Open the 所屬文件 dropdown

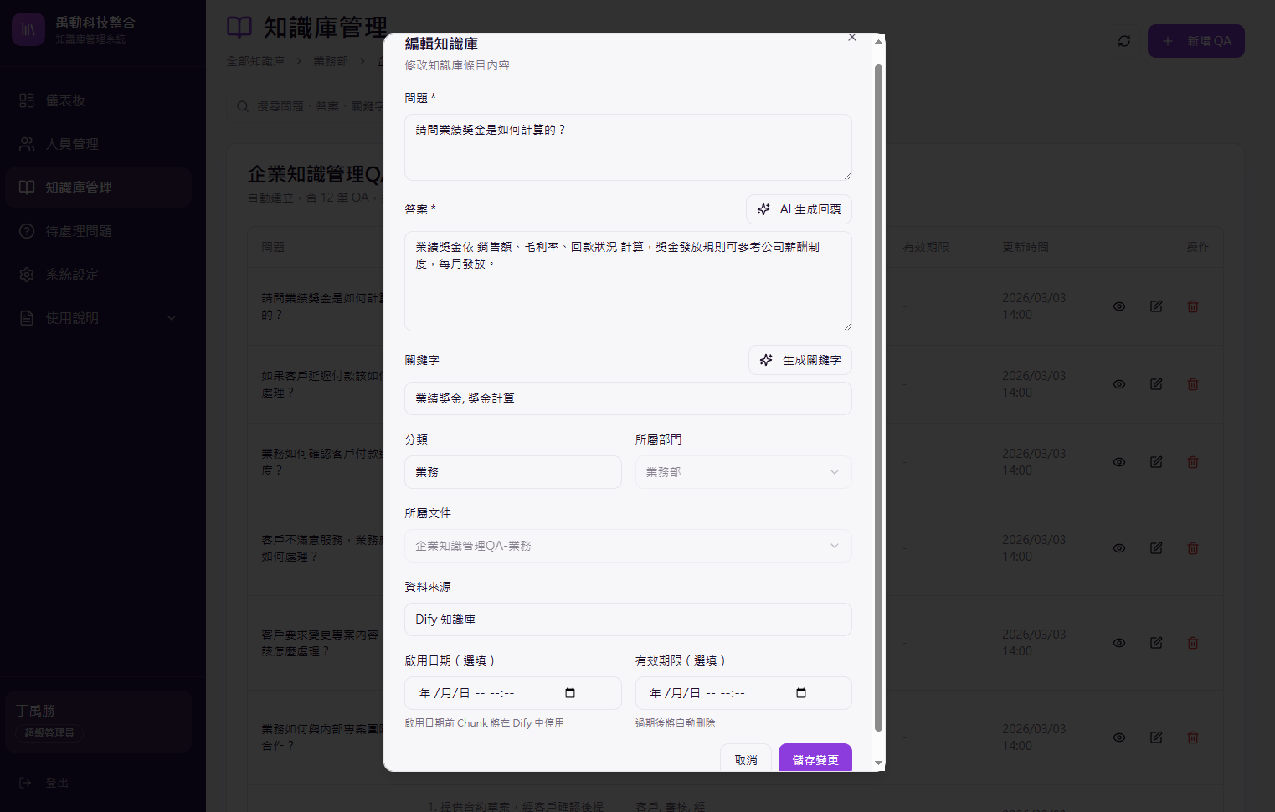pos(628,546)
